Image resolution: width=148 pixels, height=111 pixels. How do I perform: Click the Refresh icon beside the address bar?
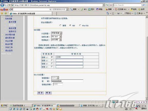[107, 5]
